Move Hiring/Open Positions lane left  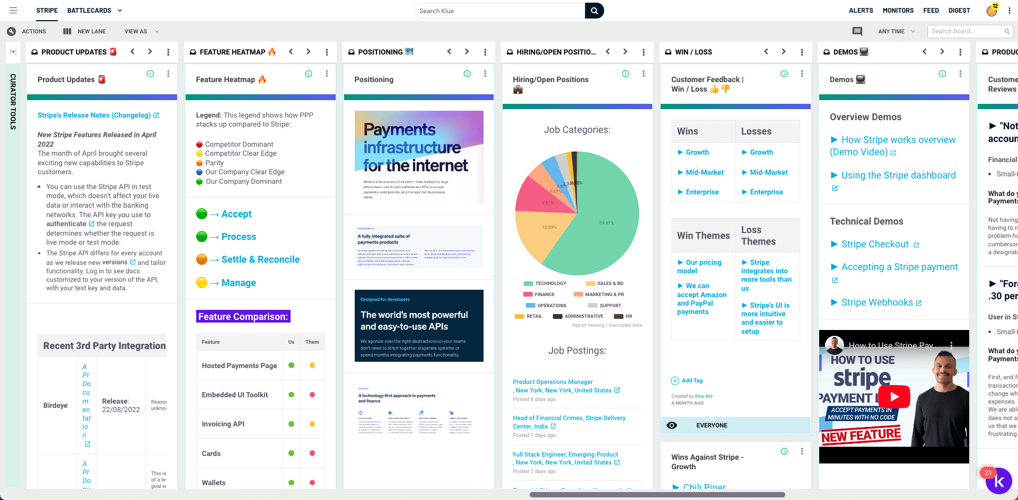(x=608, y=52)
